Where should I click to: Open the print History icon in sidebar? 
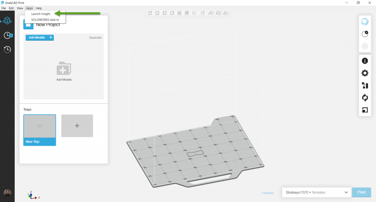pos(7,50)
